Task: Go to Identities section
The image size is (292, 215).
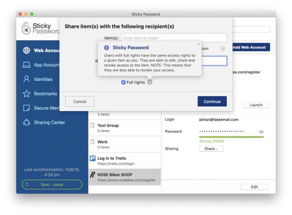Action: [x=38, y=79]
